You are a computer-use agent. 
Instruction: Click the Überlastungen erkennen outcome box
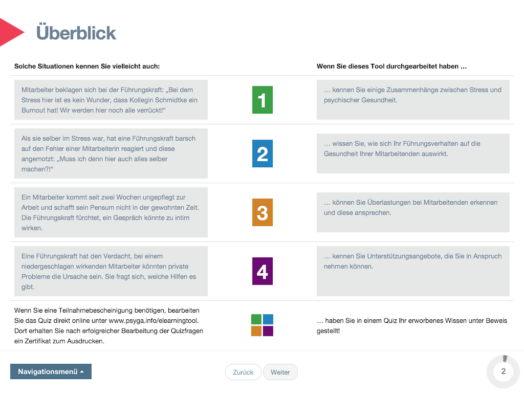[x=413, y=212]
